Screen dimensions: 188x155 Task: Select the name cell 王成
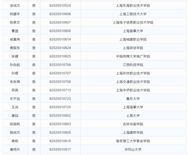coord(15,107)
